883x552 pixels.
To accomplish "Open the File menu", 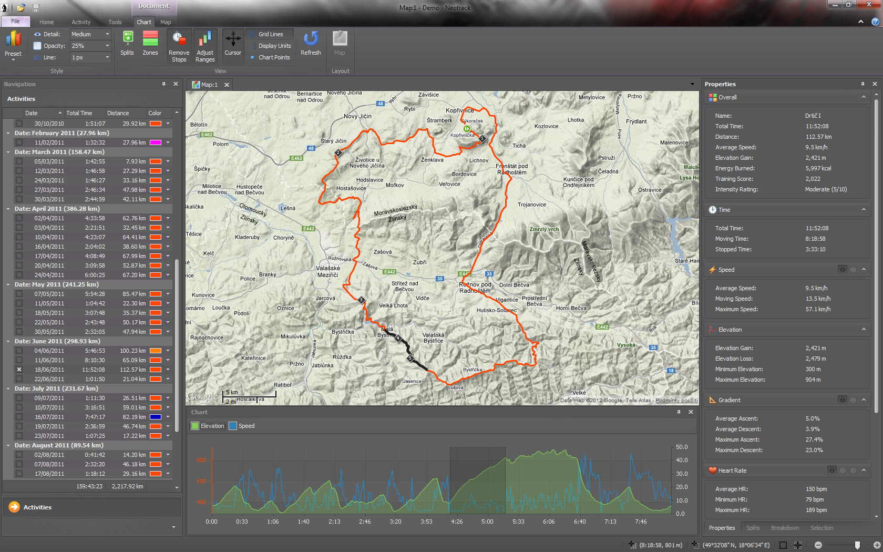I will [x=15, y=22].
